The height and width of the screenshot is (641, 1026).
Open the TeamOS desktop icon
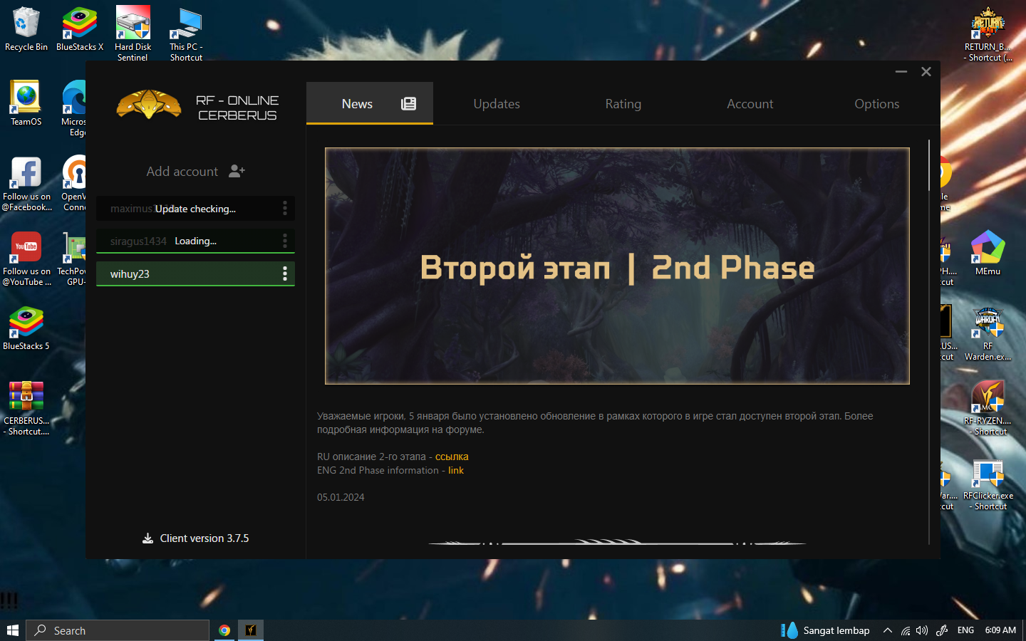(26, 104)
